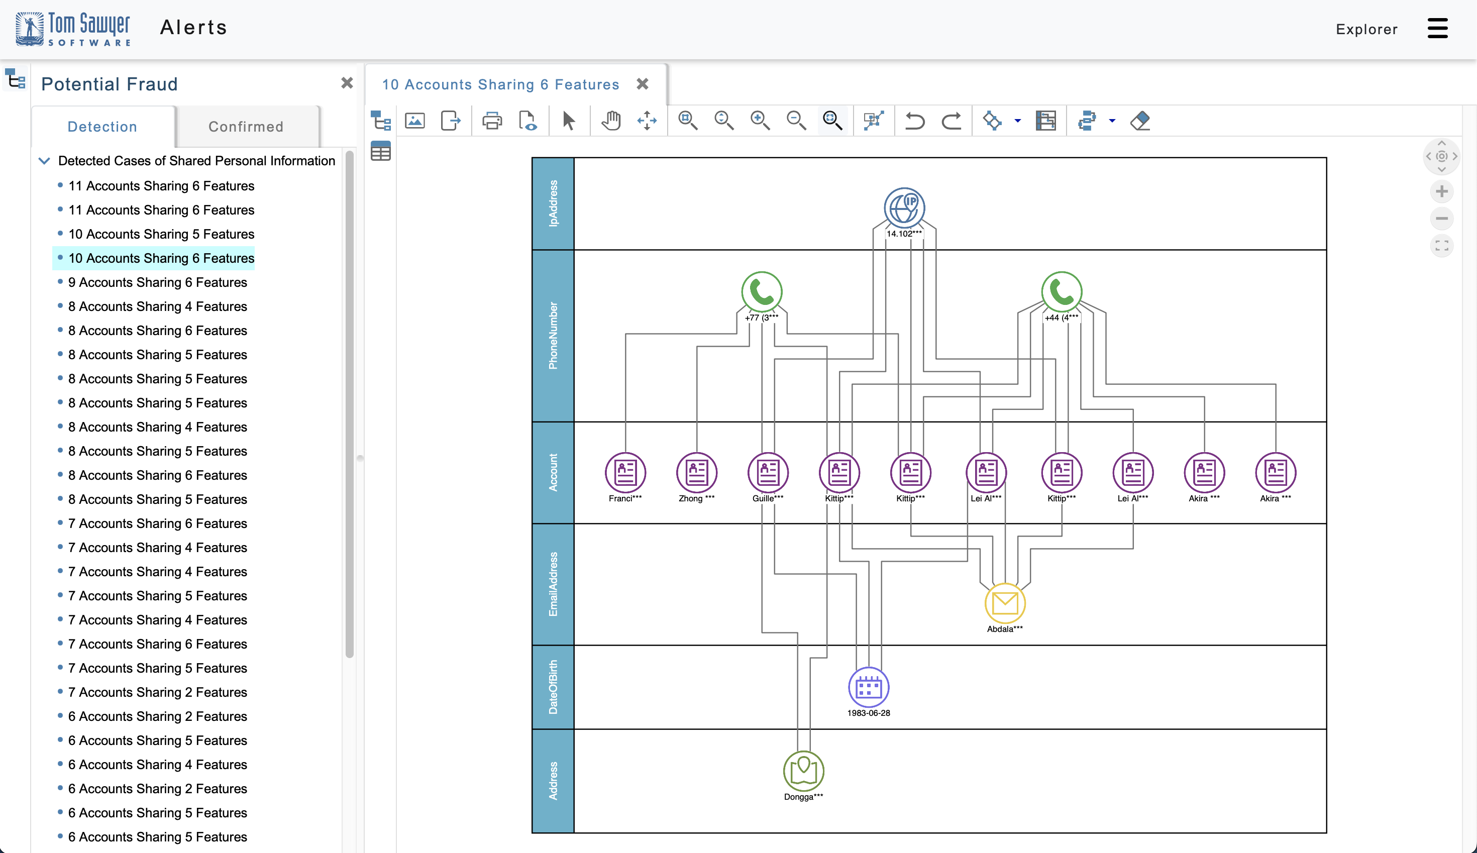
Task: Click the Explorer link
Action: pos(1366,29)
